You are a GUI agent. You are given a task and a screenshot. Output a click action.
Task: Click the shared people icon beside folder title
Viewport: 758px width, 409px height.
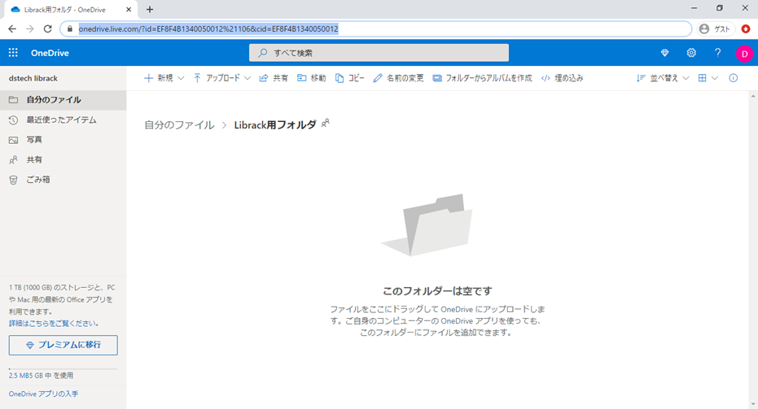tap(326, 123)
